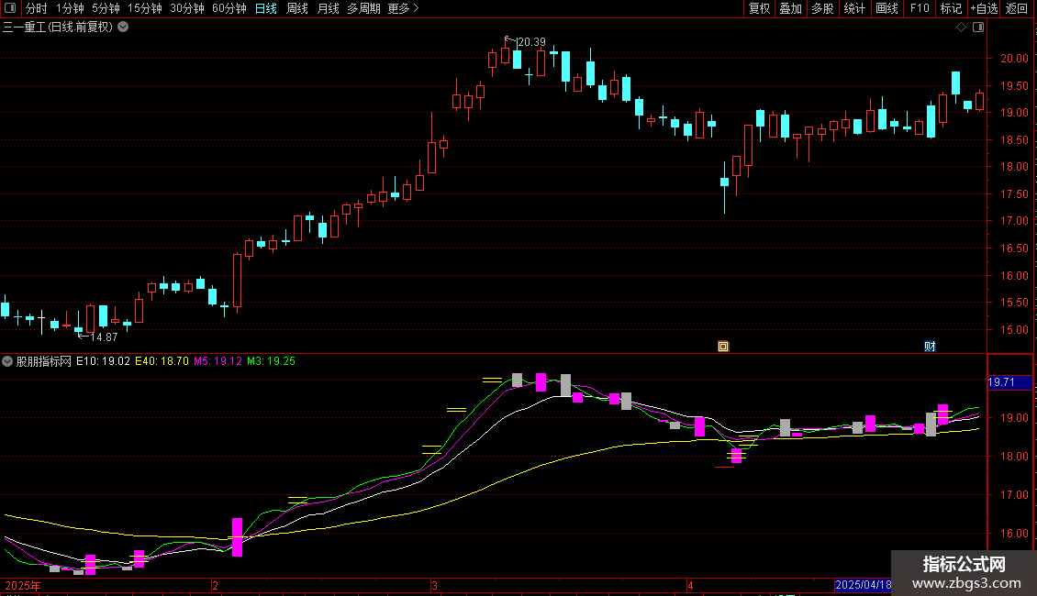Viewport: 1037px width, 596px height.
Task: Select the 30分钟 period tab
Action: (x=187, y=8)
